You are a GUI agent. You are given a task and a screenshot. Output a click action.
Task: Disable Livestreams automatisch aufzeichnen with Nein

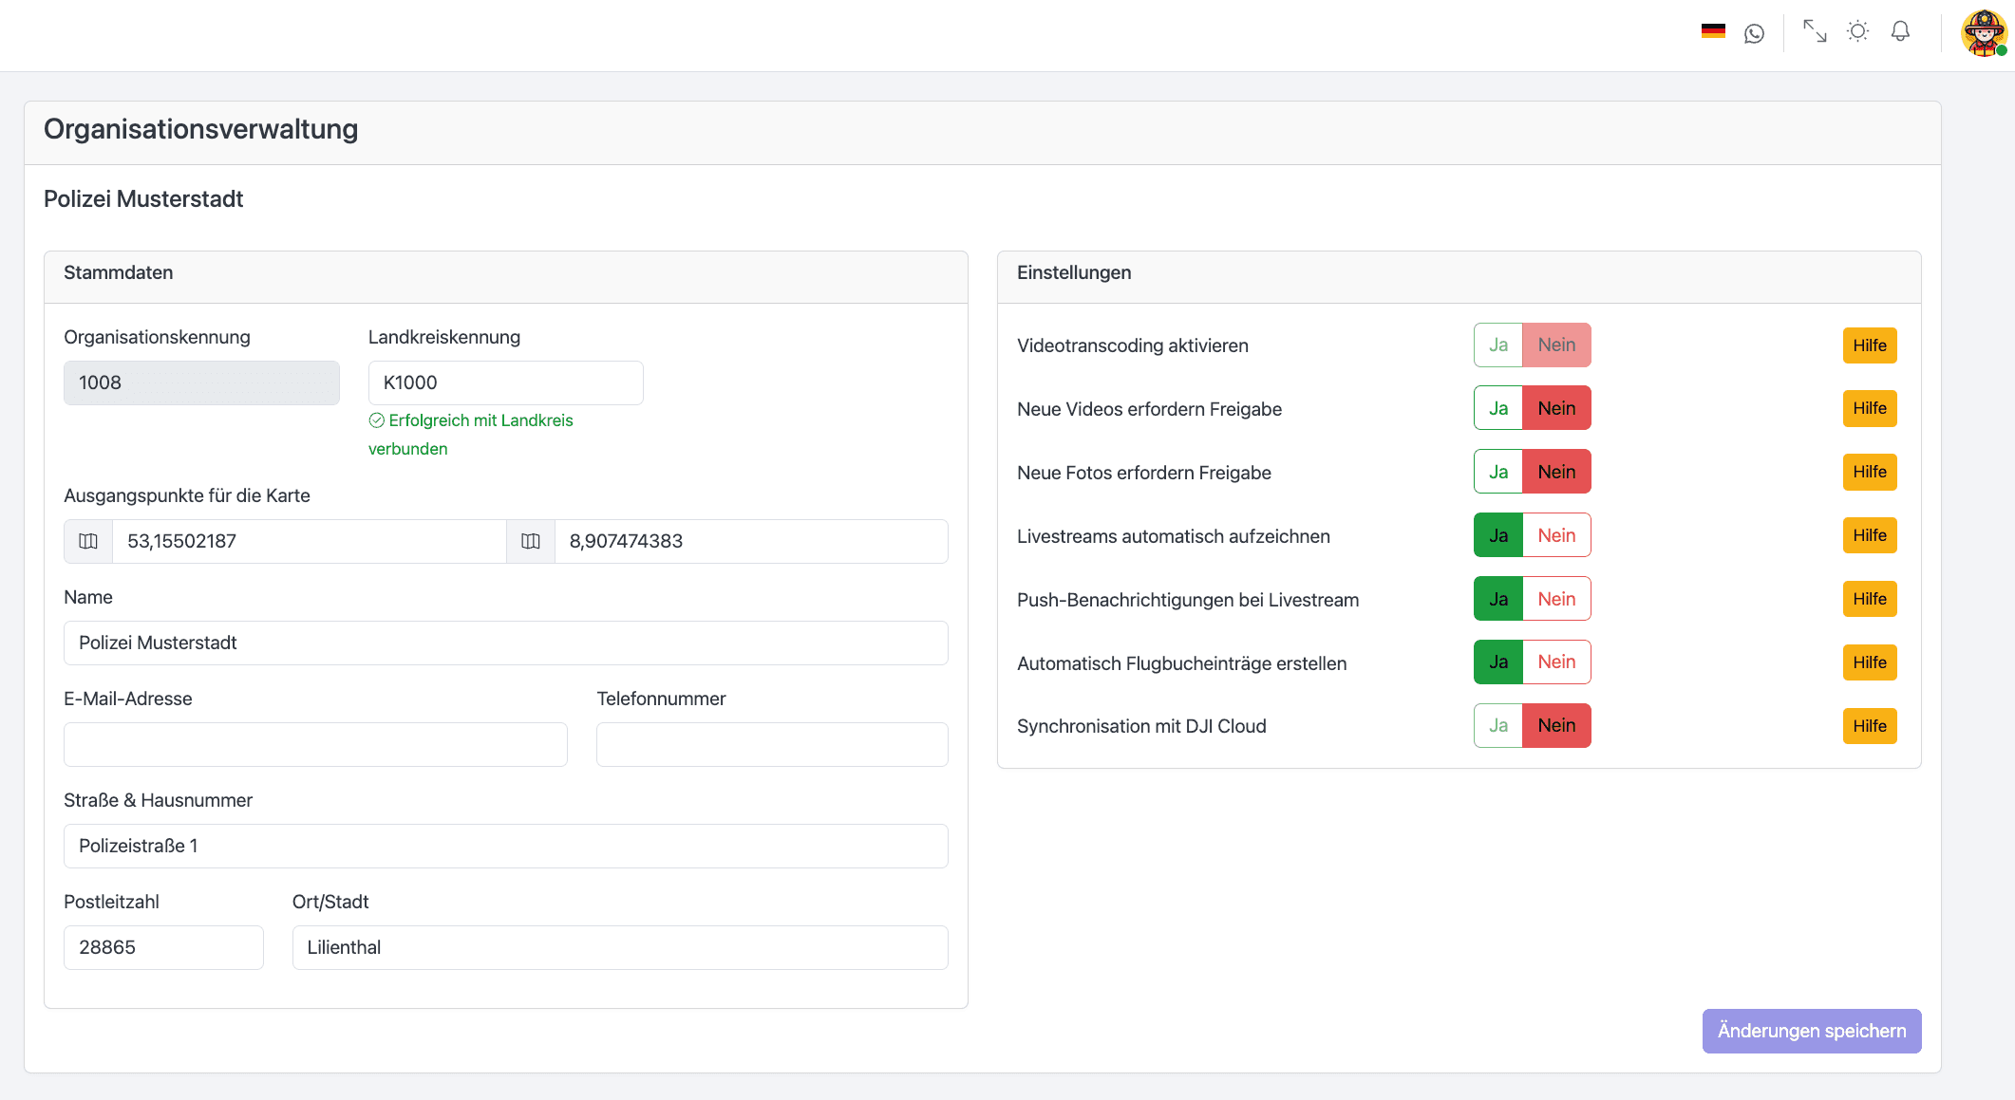[x=1556, y=535]
